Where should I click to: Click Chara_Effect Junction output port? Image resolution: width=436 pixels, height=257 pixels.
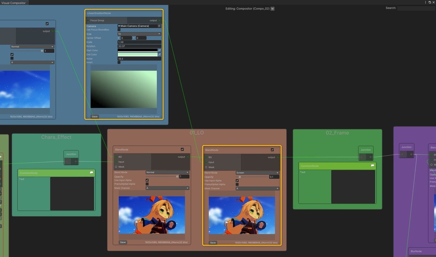(76, 161)
